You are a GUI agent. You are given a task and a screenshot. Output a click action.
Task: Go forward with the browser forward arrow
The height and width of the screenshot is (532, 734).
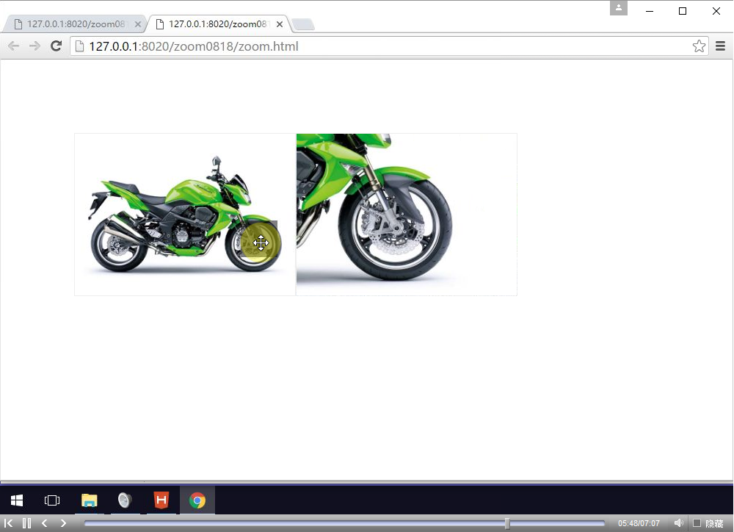point(34,46)
